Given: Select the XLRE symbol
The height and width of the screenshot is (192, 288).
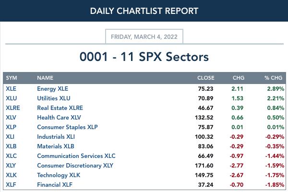Looking at the screenshot, I should coord(13,108).
